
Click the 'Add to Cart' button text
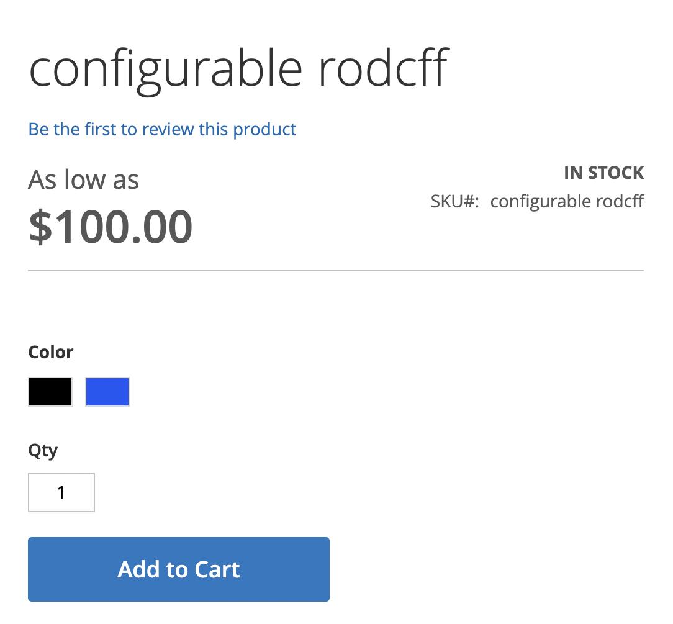(x=178, y=569)
